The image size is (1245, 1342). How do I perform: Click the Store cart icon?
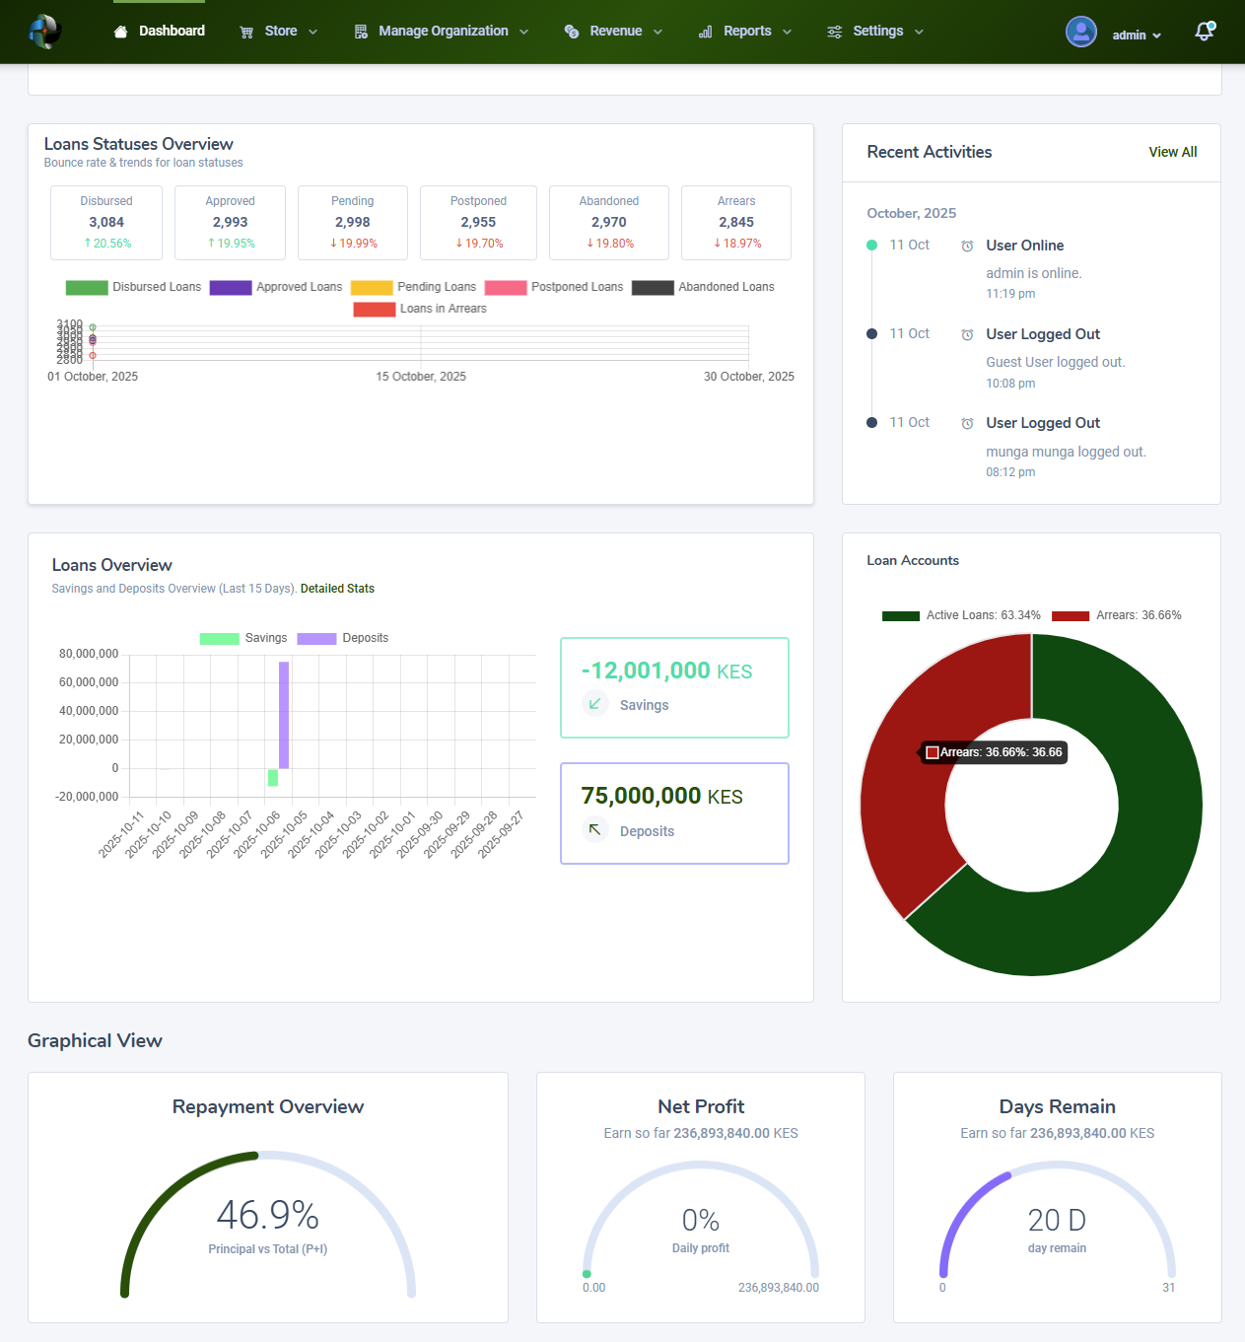pyautogui.click(x=246, y=32)
